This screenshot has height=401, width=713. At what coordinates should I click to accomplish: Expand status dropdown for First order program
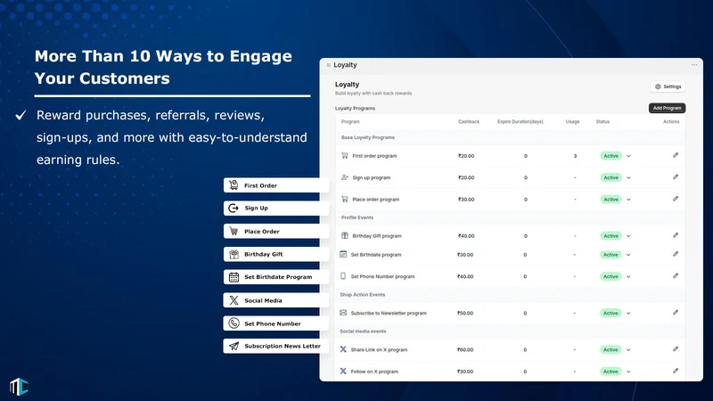point(628,156)
